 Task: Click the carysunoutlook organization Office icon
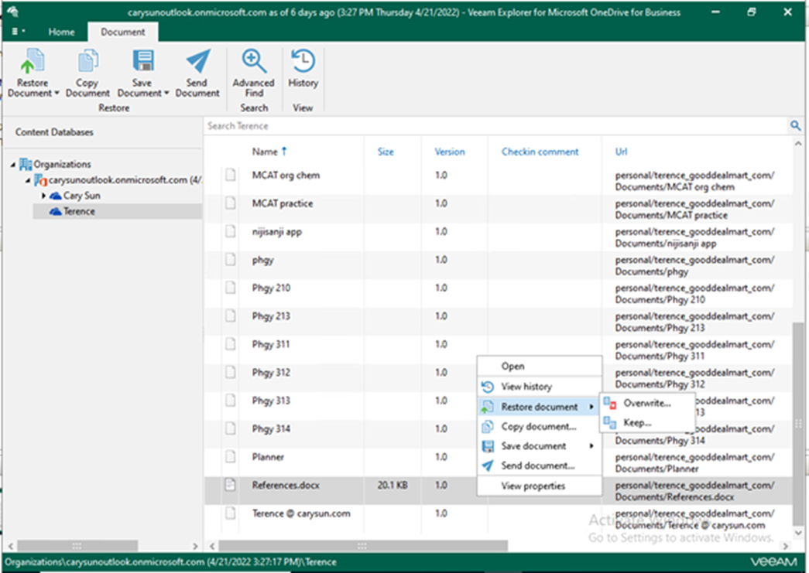tap(40, 180)
